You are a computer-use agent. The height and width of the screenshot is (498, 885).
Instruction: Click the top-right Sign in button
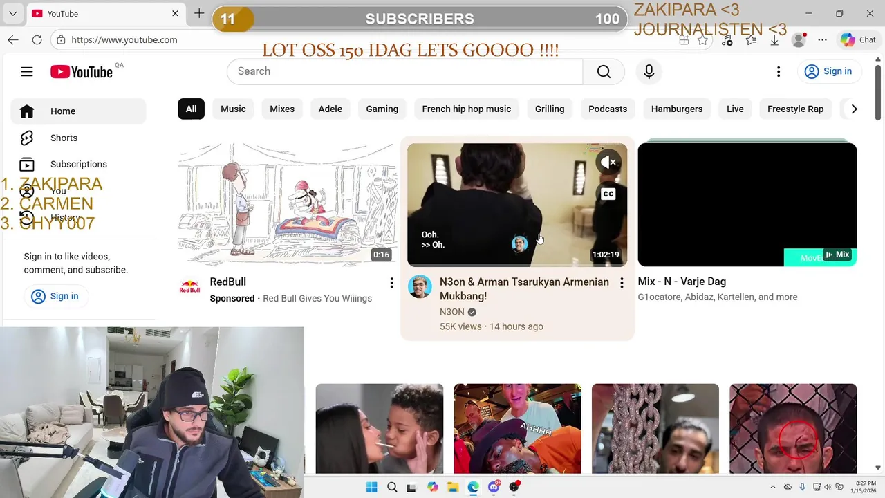828,71
